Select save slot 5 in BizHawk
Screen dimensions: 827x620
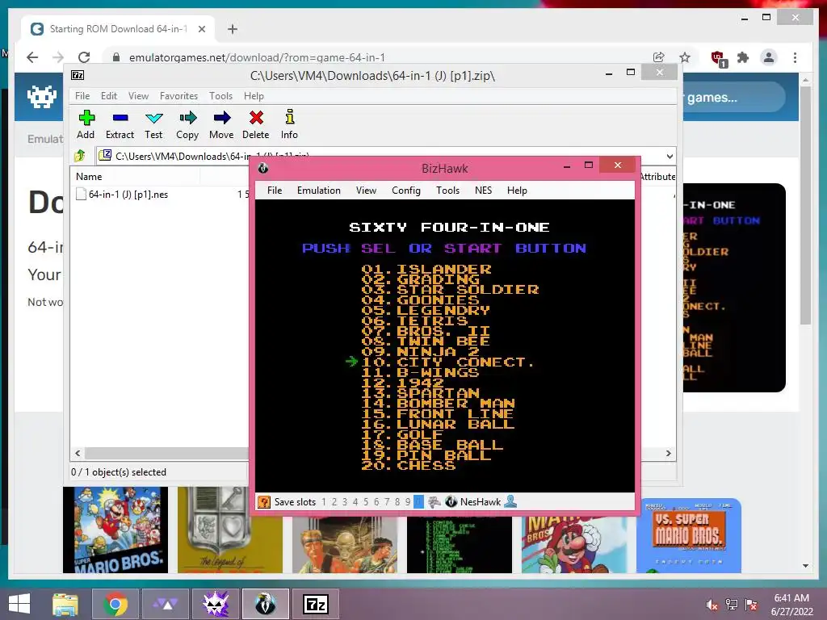(x=366, y=502)
